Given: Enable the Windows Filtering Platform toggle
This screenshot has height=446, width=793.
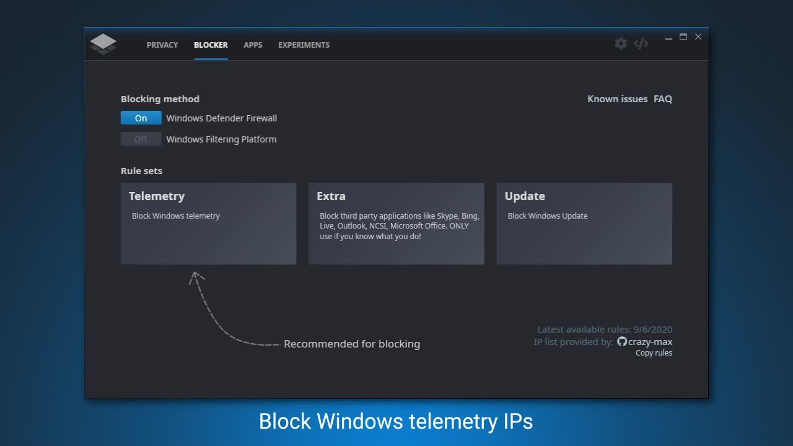Looking at the screenshot, I should click(141, 139).
